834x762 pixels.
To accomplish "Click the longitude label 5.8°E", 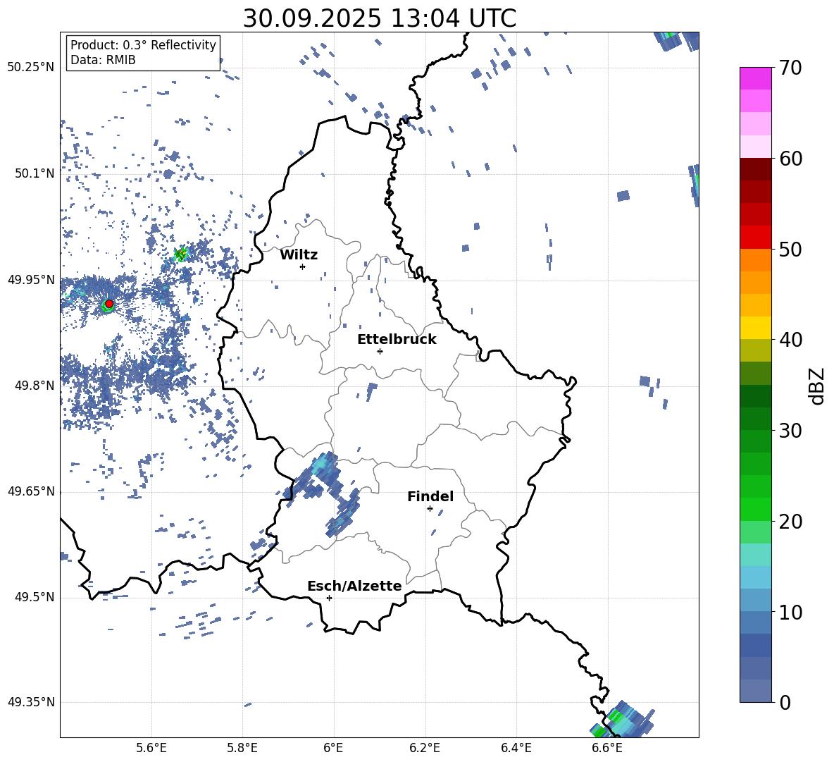I will coord(242,748).
